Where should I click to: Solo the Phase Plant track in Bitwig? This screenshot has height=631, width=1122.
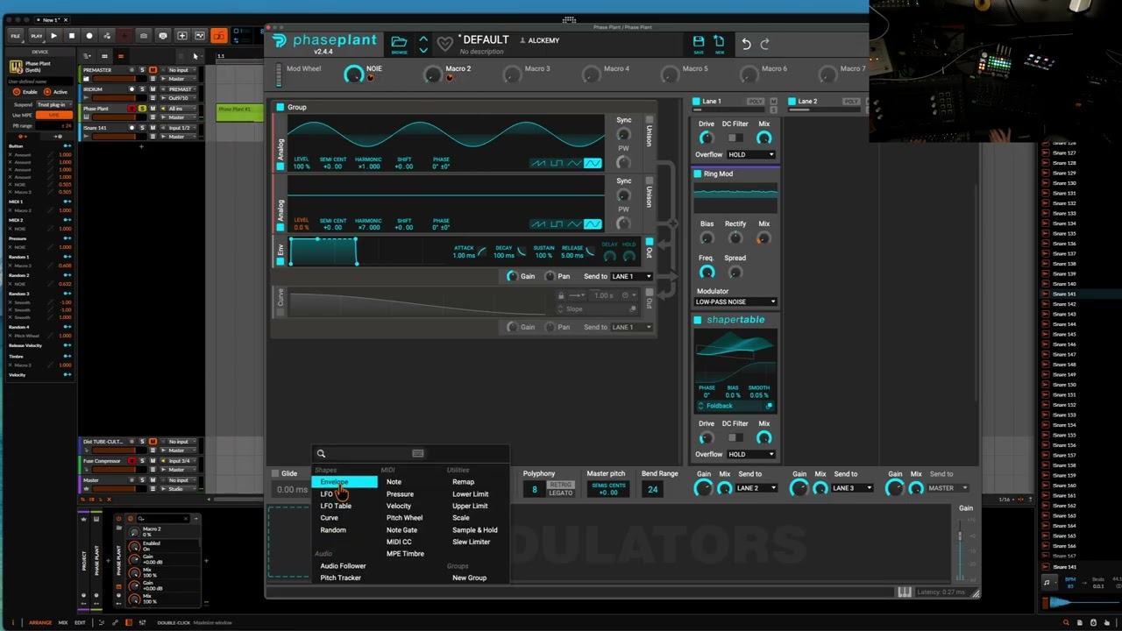pos(142,109)
